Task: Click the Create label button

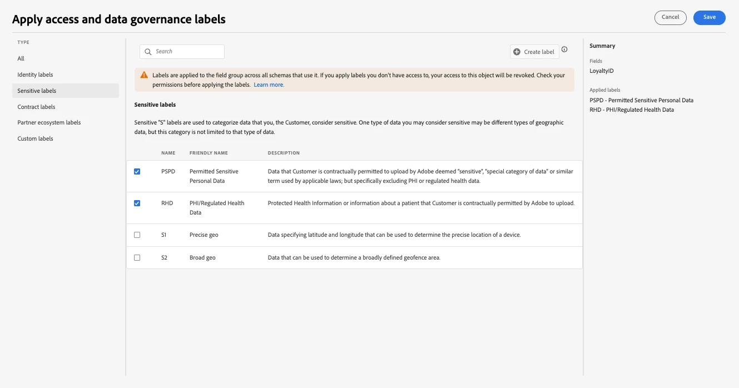Action: click(x=534, y=52)
